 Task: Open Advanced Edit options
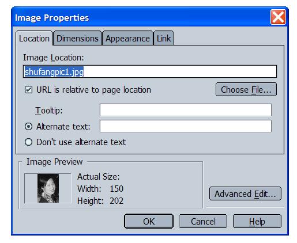245,193
